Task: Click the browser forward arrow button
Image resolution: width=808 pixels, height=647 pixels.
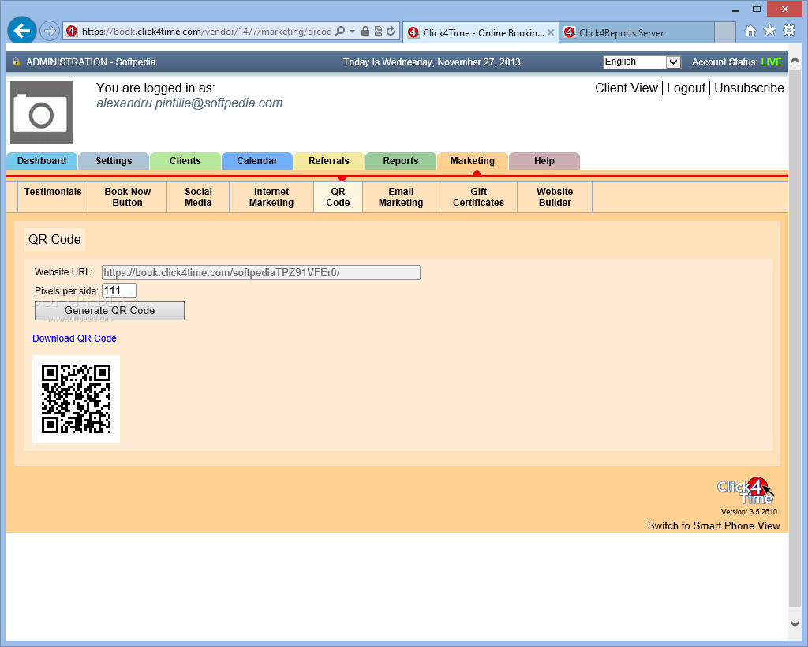Action: point(50,31)
